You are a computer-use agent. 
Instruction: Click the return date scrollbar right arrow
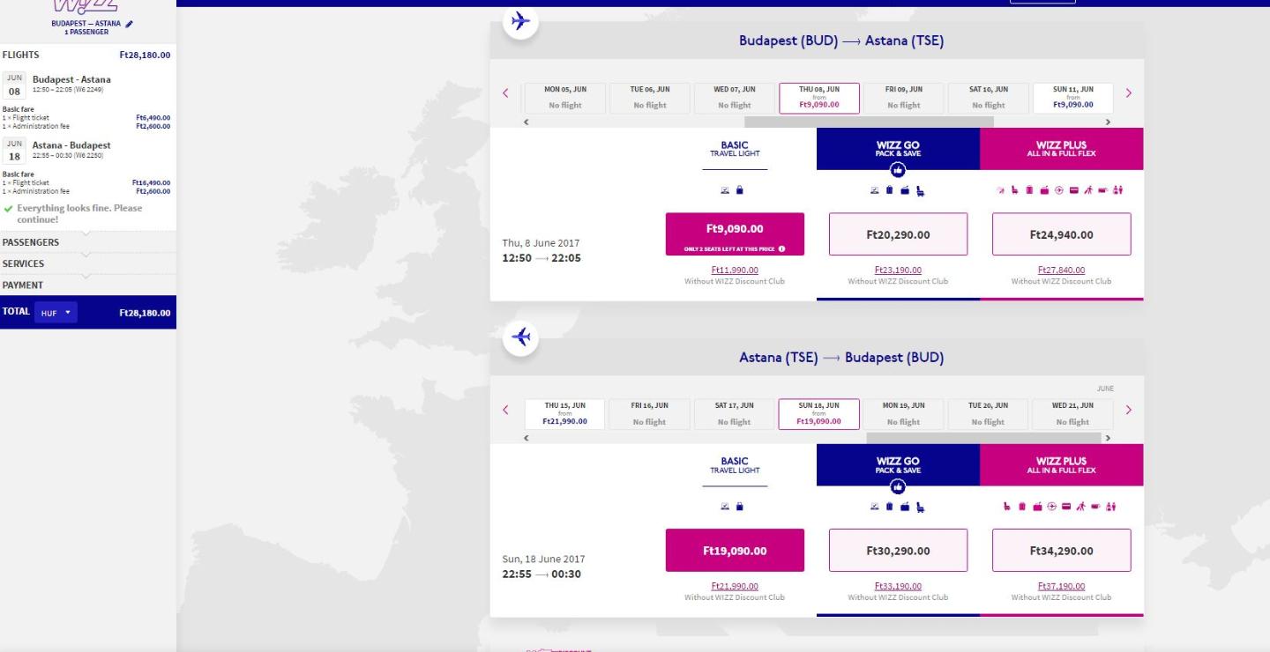(x=1109, y=437)
